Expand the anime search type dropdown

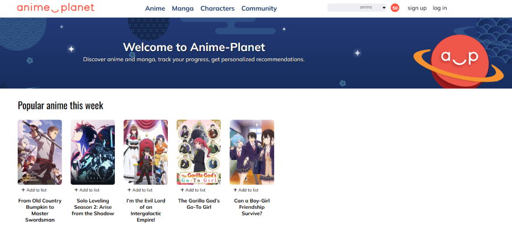point(372,7)
